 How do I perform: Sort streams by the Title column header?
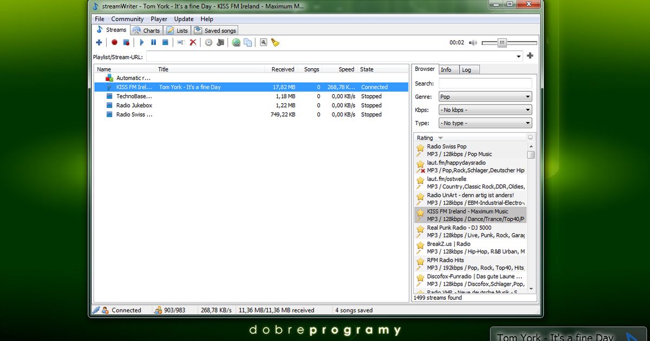click(210, 69)
